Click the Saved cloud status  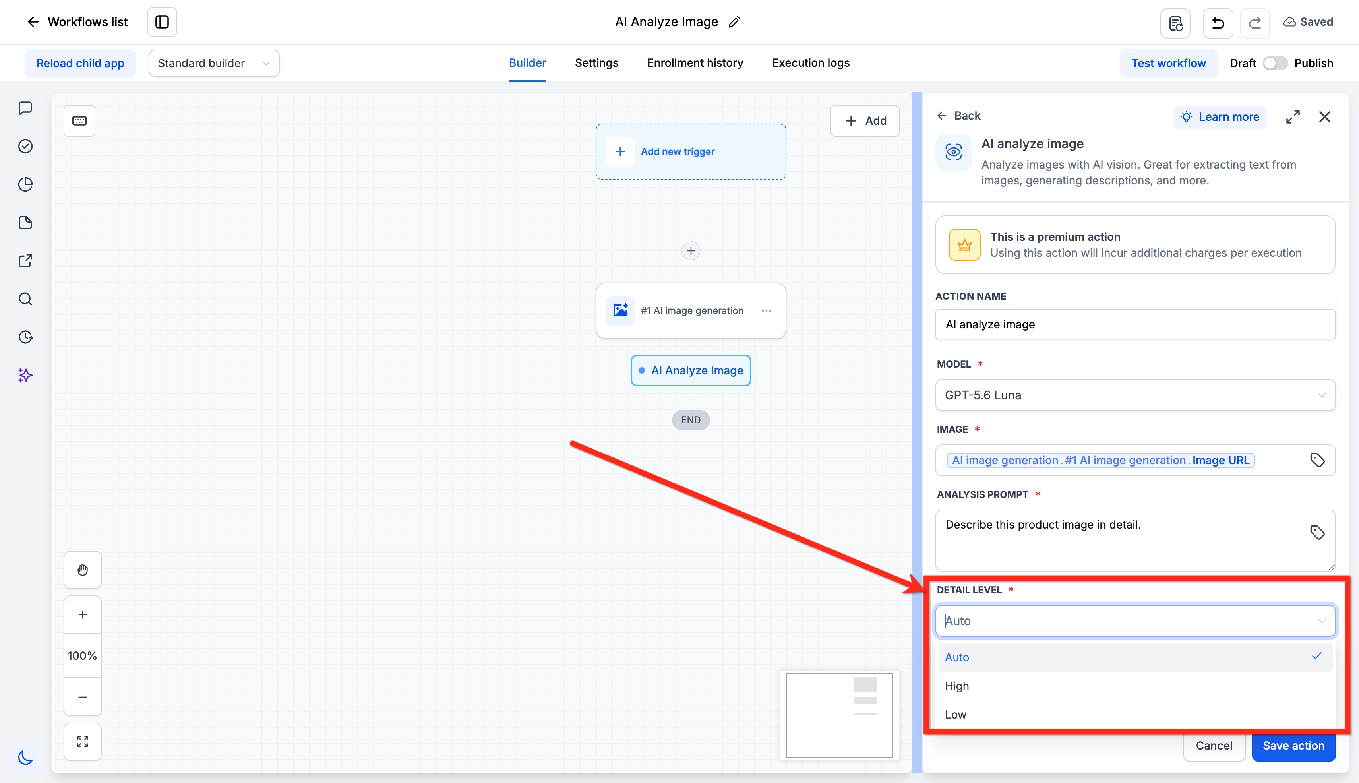tap(1308, 22)
